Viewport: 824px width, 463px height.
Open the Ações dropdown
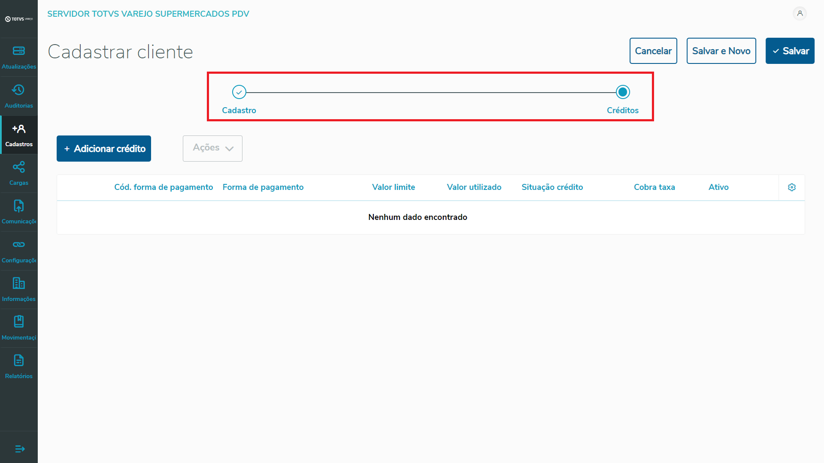[212, 148]
